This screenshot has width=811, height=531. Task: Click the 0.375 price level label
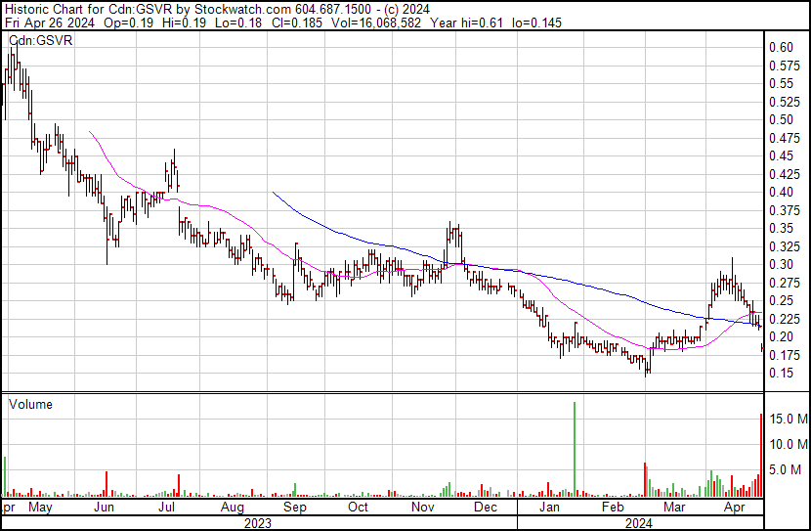point(784,210)
